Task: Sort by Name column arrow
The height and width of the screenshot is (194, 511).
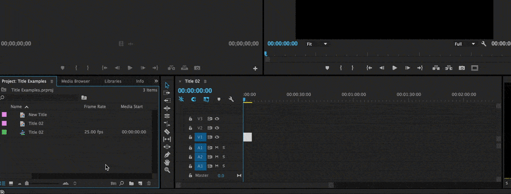Action: pos(27,107)
